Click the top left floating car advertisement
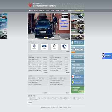112x112 pixels. click(x=4, y=17)
